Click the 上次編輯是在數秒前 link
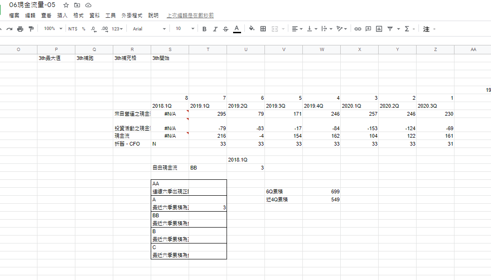The height and width of the screenshot is (280, 491). click(191, 15)
